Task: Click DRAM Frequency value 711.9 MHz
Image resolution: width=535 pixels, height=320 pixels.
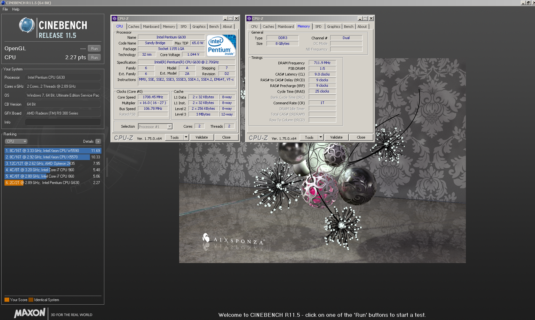Action: pyautogui.click(x=322, y=63)
